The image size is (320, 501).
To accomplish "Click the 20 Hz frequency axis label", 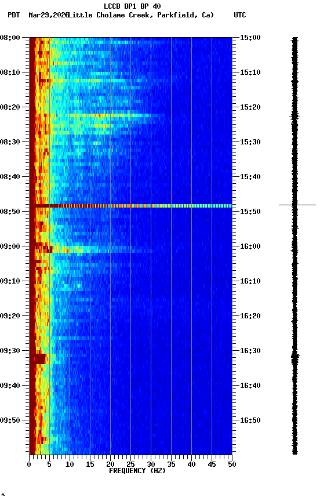I will pyautogui.click(x=110, y=464).
